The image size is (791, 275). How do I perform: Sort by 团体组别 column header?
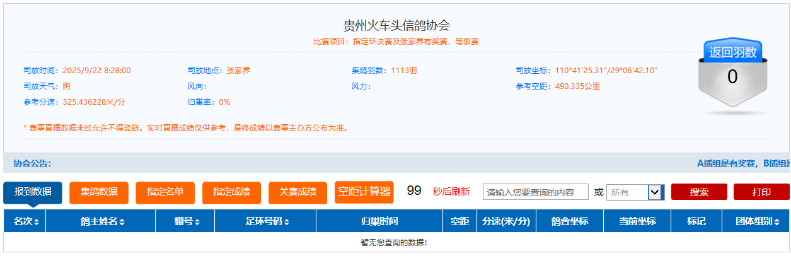click(758, 221)
